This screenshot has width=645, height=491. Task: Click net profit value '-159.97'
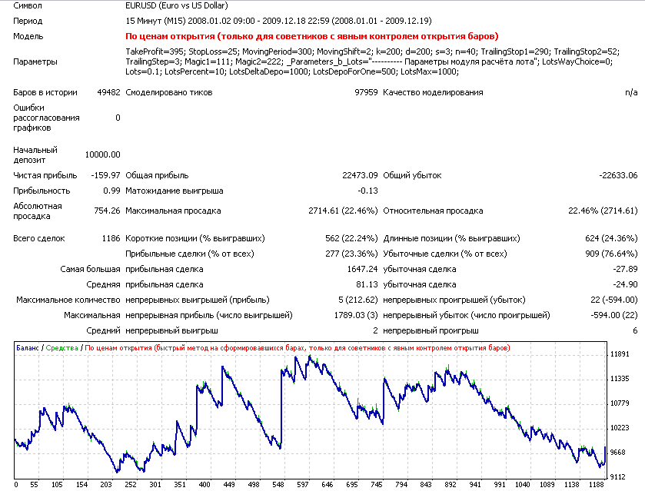point(106,176)
